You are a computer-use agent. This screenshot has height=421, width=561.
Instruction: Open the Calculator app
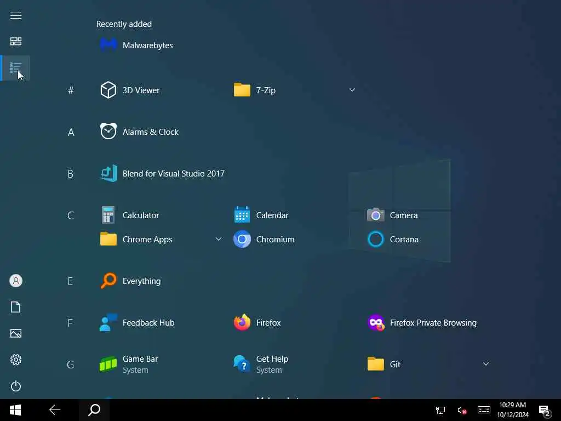(129, 215)
